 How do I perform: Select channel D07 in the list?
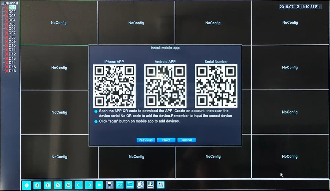coord(12,33)
